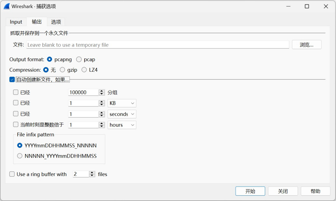The height and width of the screenshot is (201, 336).
Task: Pick the NNNNN_YYYYmmDDHHMMSS infix pattern
Action: (20, 156)
